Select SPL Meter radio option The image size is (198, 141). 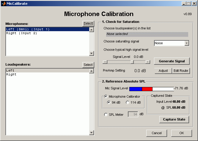106,115
